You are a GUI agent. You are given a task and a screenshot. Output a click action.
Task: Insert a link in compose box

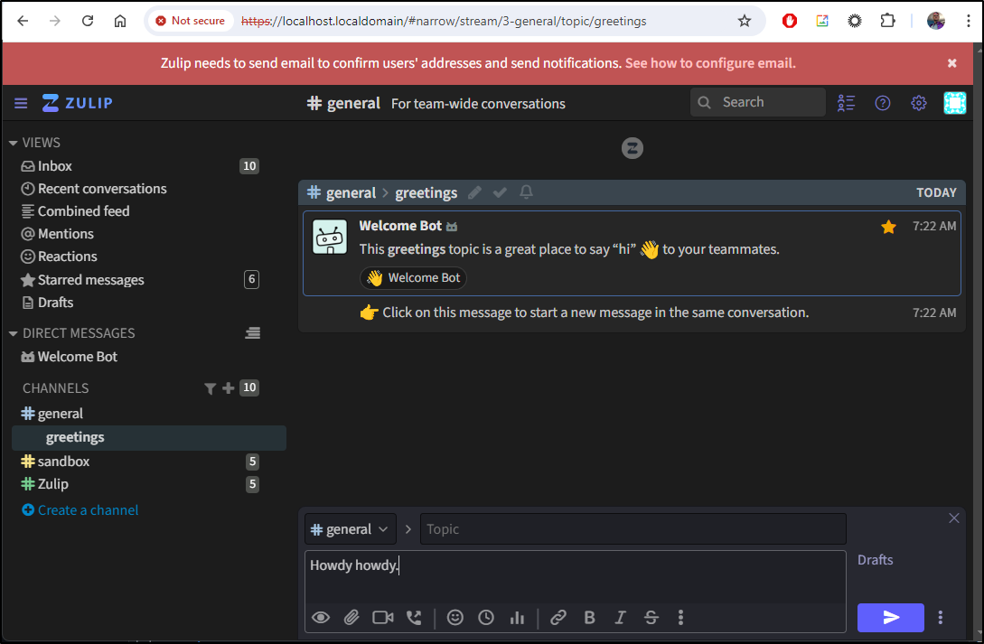[x=558, y=618]
